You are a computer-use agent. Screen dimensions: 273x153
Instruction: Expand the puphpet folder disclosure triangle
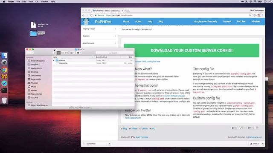click(x=54, y=60)
